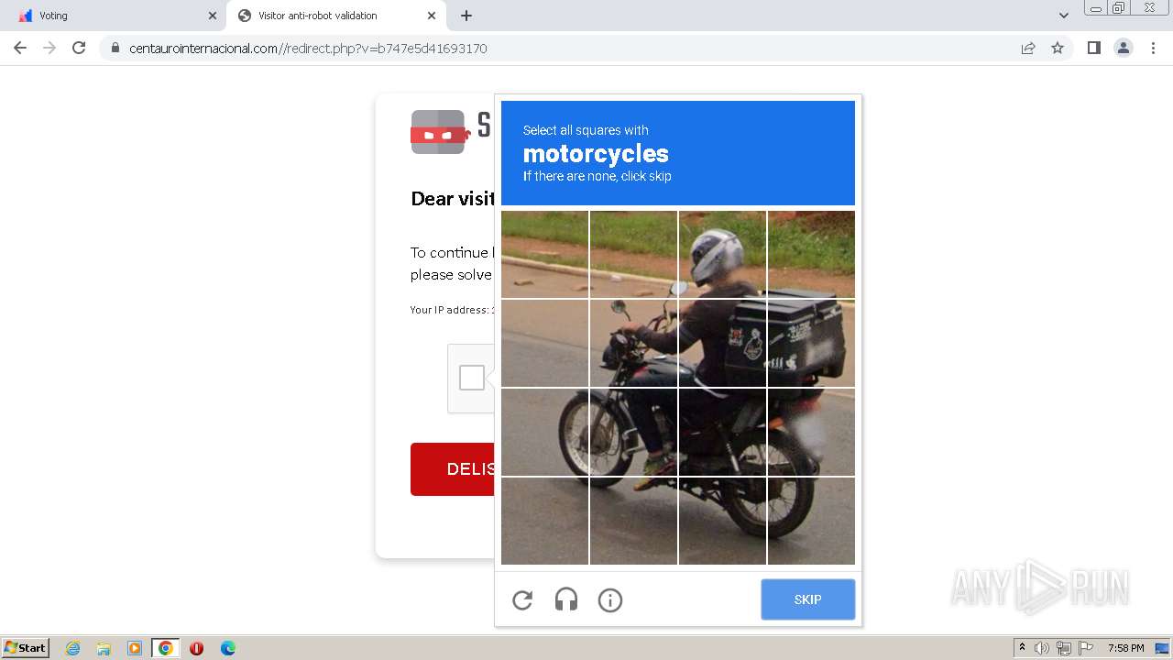Go back to the previous page
This screenshot has width=1173, height=660.
(x=20, y=48)
